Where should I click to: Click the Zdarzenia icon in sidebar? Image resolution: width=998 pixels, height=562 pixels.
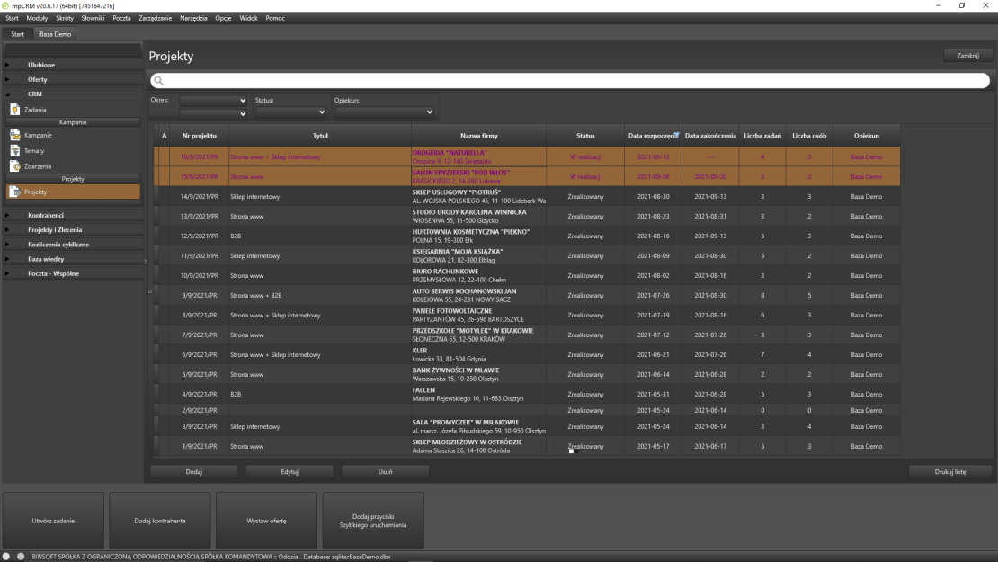point(15,166)
